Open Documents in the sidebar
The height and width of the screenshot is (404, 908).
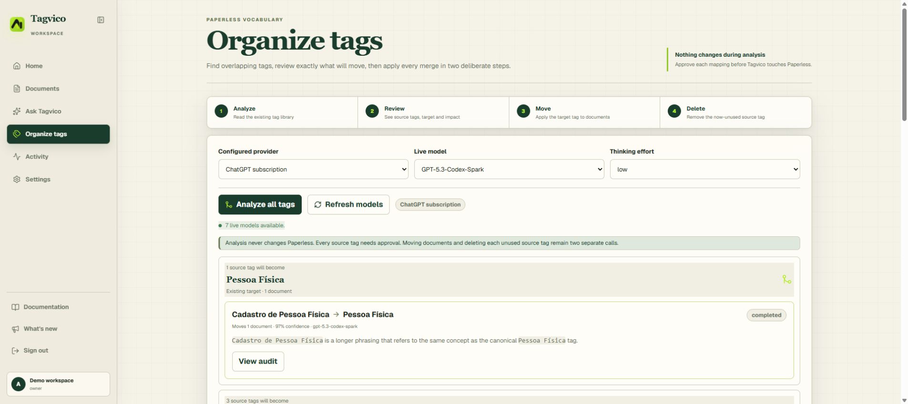[58, 89]
